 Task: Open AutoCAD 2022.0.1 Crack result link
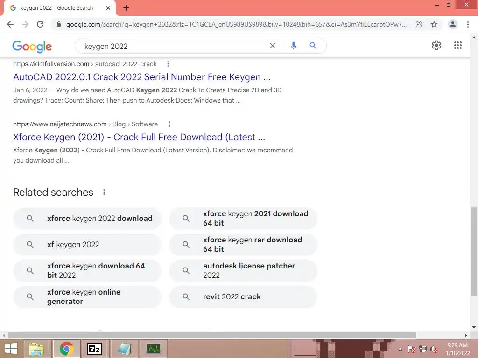142,77
